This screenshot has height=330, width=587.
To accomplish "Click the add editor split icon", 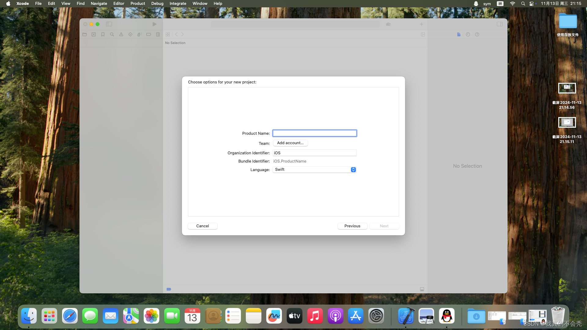I will point(423,35).
